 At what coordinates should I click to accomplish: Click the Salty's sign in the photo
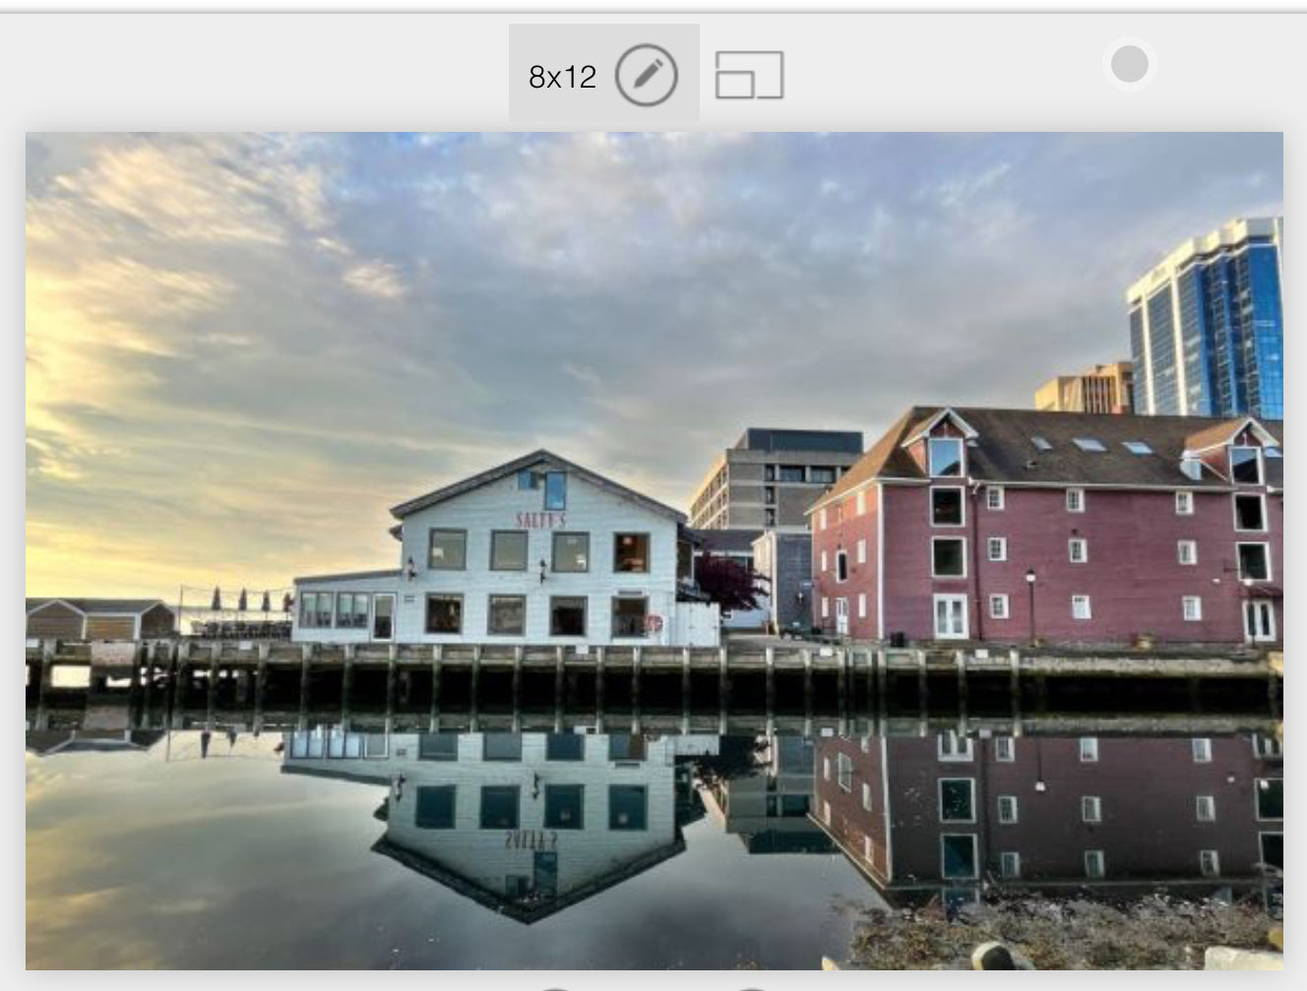(x=541, y=519)
